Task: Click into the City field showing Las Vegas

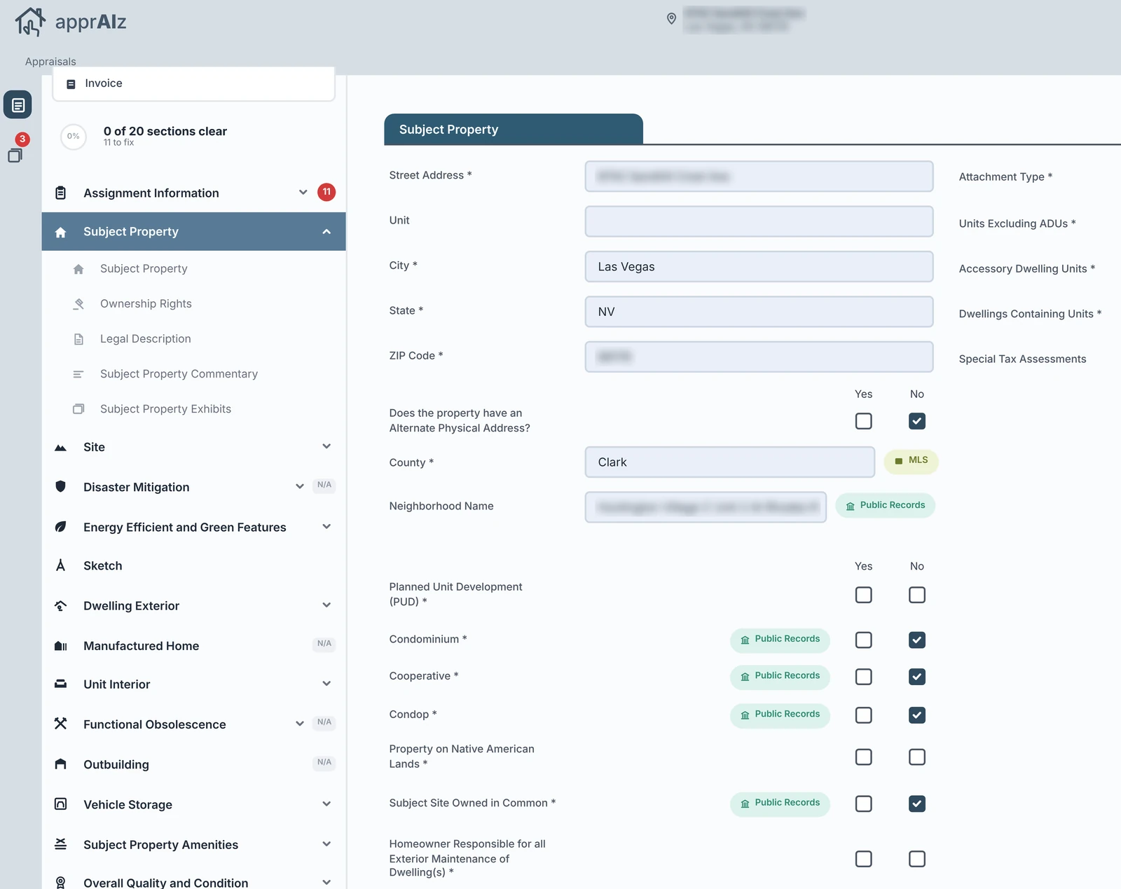Action: [x=759, y=267]
